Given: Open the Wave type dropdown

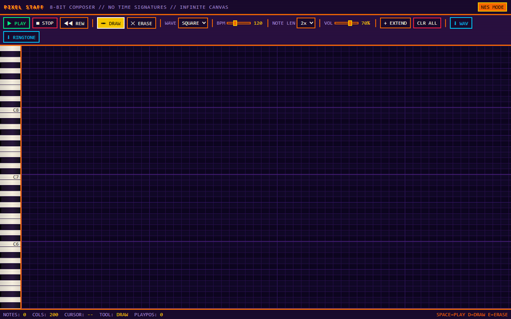Looking at the screenshot, I should 193,23.
